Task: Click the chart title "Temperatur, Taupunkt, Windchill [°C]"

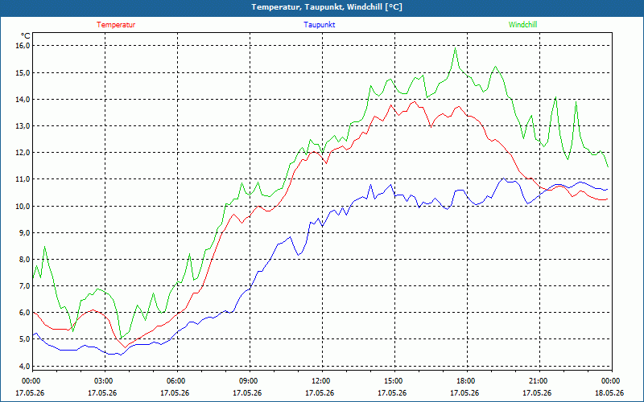Action: 327,7
